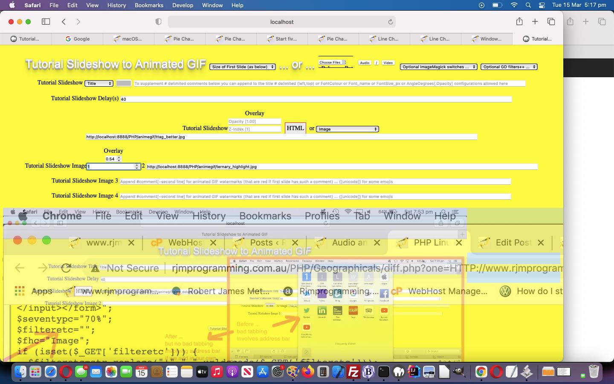Launch Mail from the Dock
The height and width of the screenshot is (384, 614).
tap(96, 372)
